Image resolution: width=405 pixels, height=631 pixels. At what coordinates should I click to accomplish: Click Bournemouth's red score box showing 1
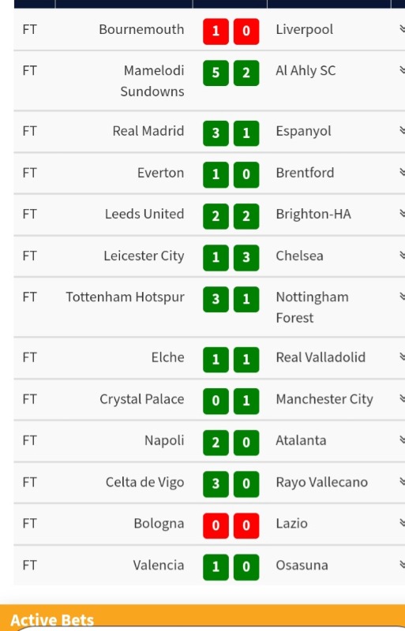216,31
